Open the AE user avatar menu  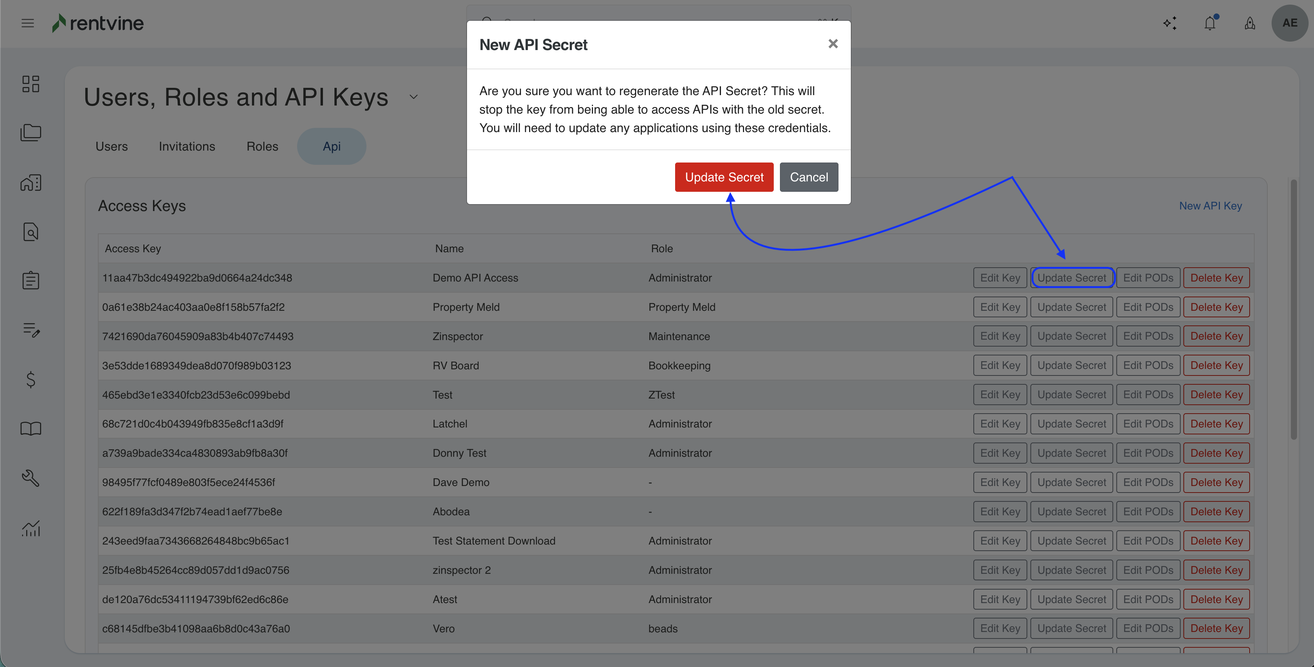[1289, 23]
